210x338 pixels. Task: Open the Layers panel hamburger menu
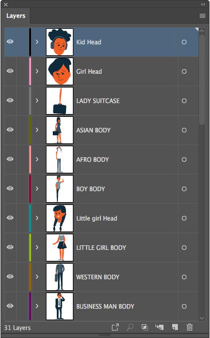point(203,16)
